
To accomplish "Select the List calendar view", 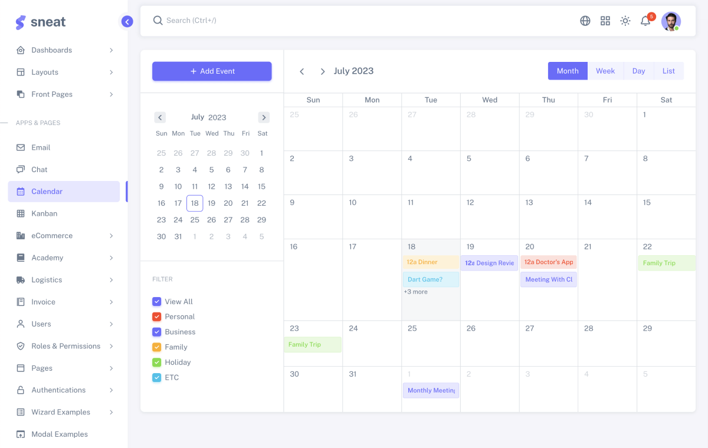I will (668, 71).
